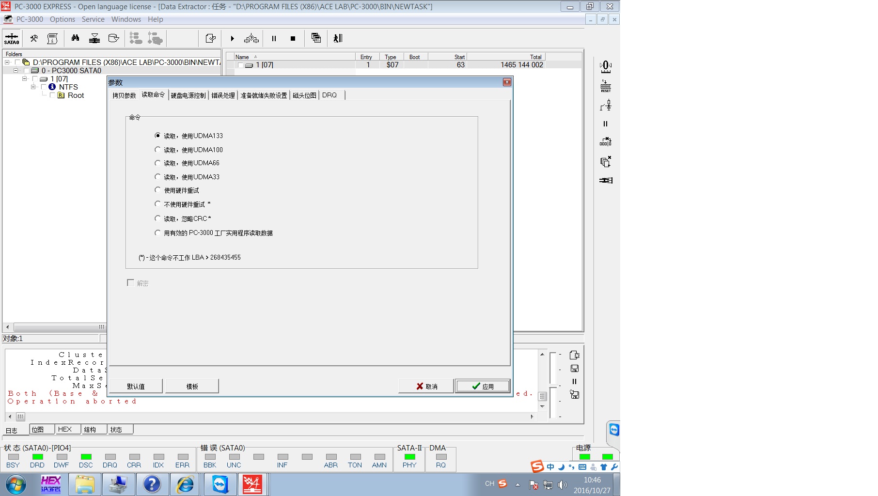Click the exit door toolbar icon
Viewport: 878px width, 496px height.
pyautogui.click(x=338, y=38)
